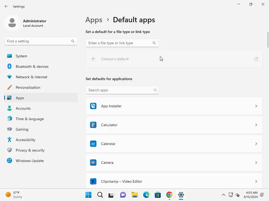Open the Calendar defaults text

(108, 144)
